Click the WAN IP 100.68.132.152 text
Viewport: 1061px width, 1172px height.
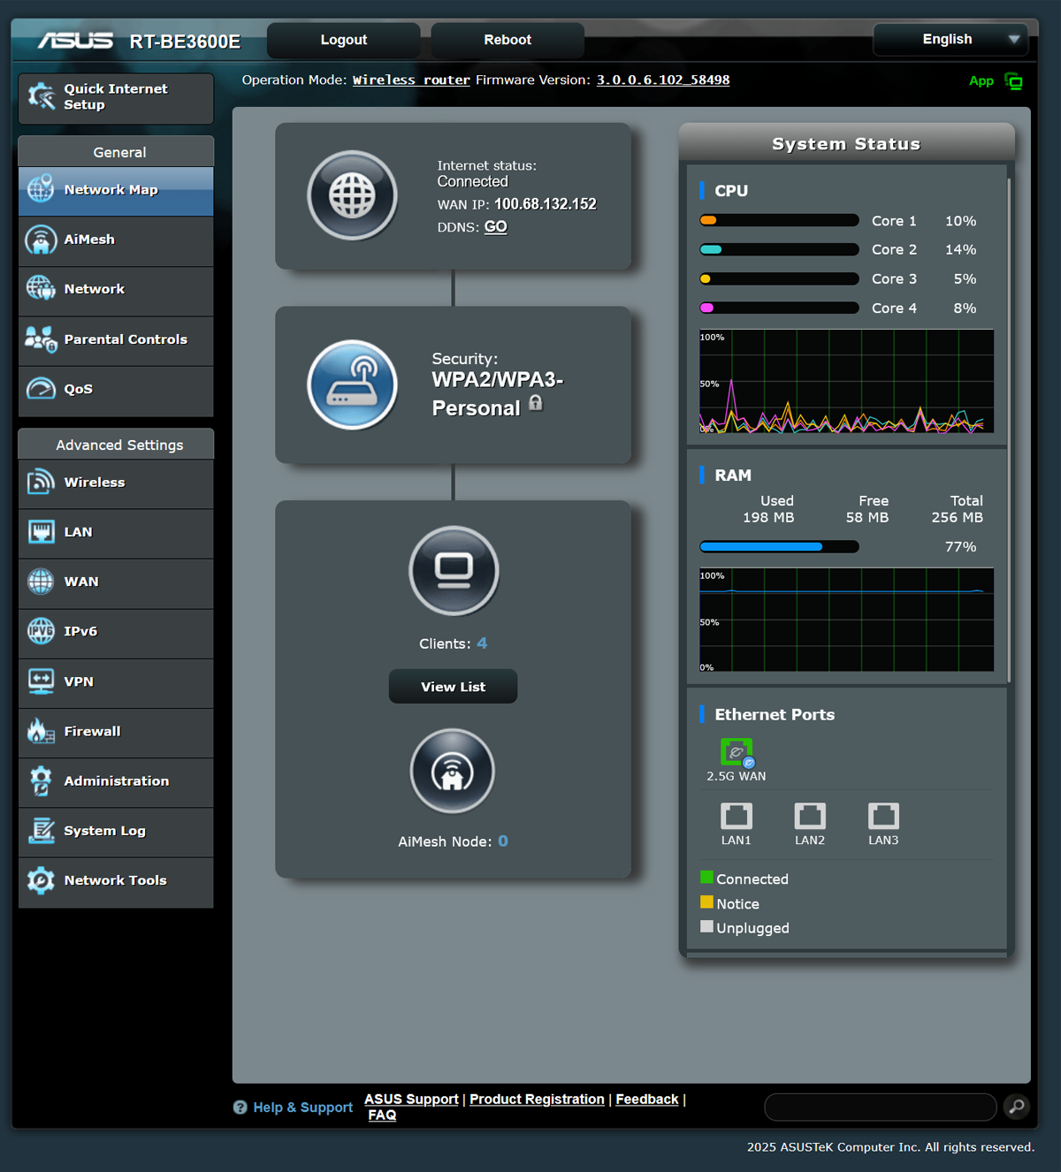(x=545, y=204)
